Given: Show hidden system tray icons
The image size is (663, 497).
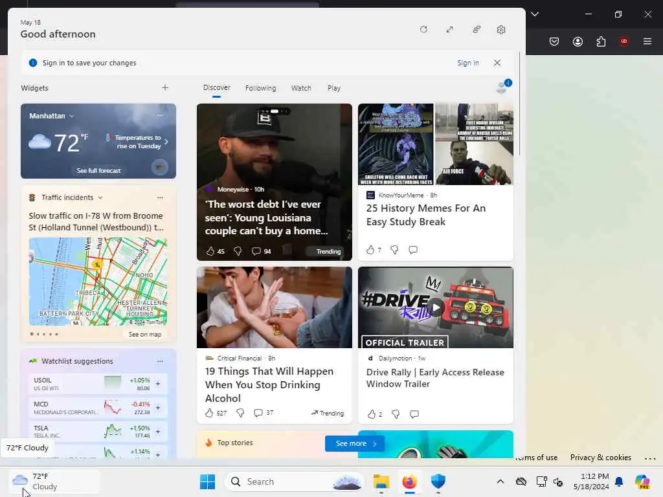Looking at the screenshot, I should (x=500, y=481).
